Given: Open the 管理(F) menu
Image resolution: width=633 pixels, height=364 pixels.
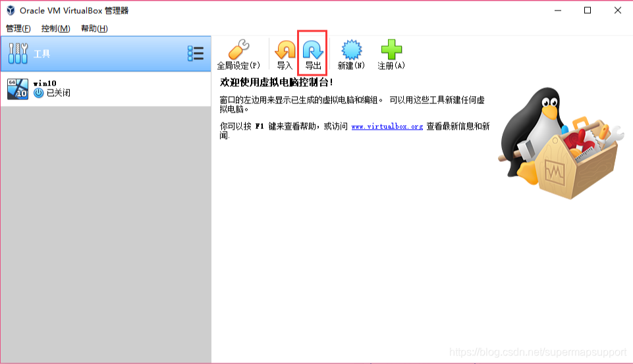Looking at the screenshot, I should (x=18, y=28).
